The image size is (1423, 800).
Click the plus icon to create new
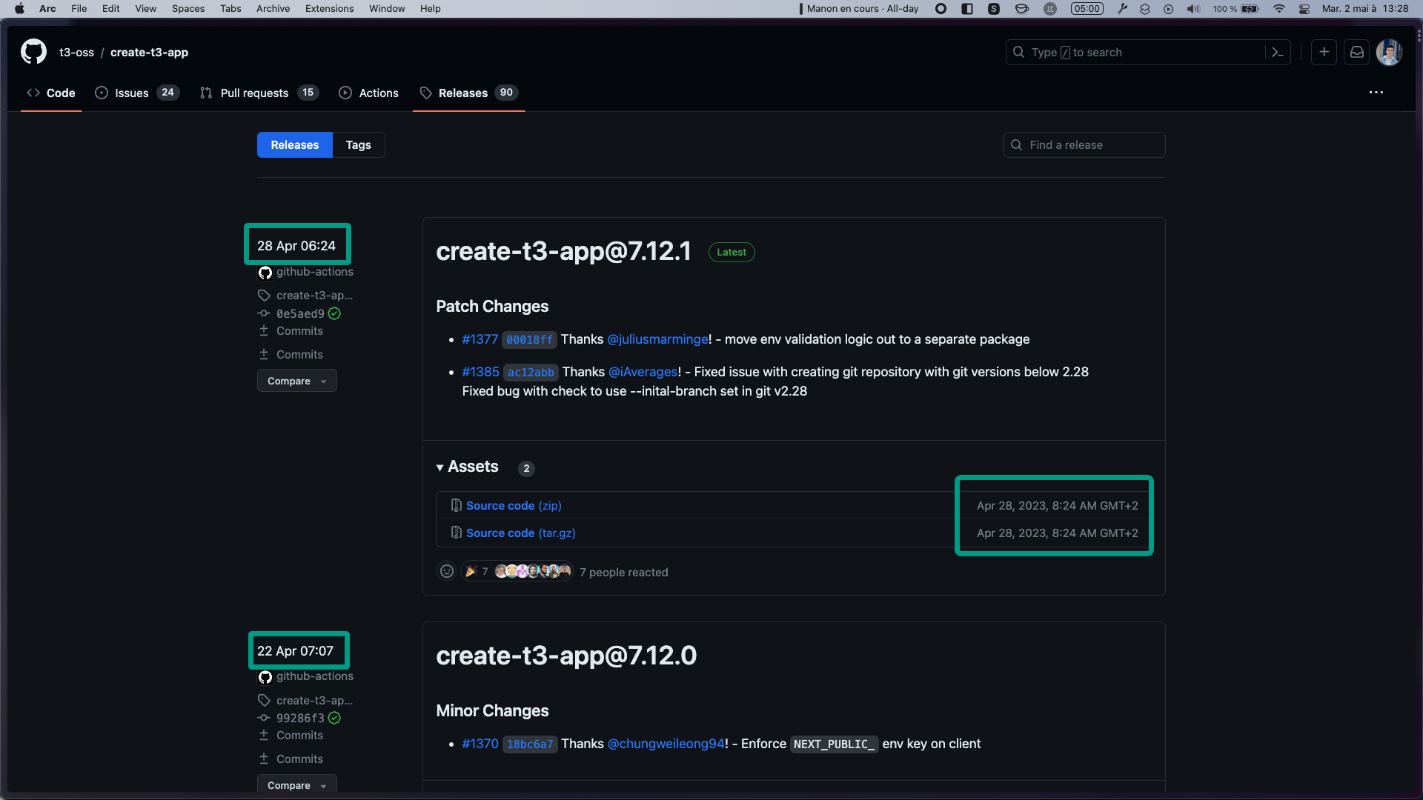pos(1324,52)
